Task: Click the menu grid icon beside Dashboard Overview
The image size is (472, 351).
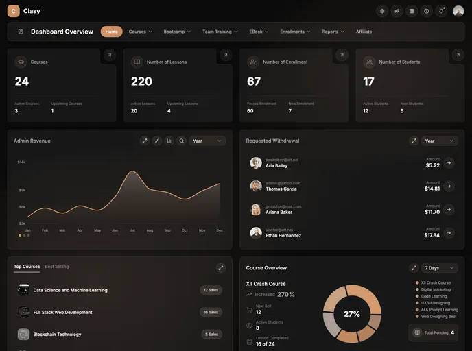Action: [x=21, y=32]
